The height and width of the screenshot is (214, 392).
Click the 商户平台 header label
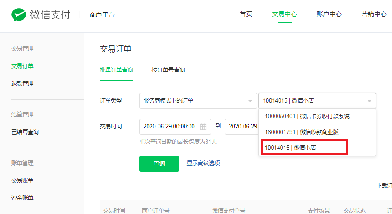point(102,15)
